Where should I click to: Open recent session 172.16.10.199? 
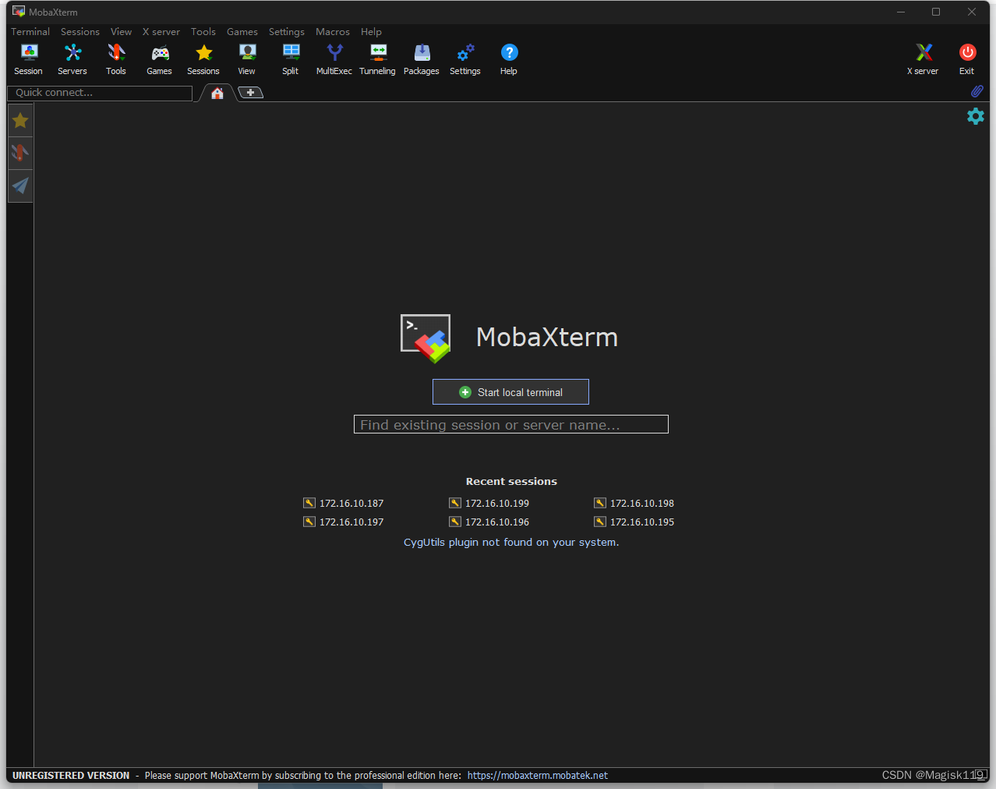[x=496, y=503]
